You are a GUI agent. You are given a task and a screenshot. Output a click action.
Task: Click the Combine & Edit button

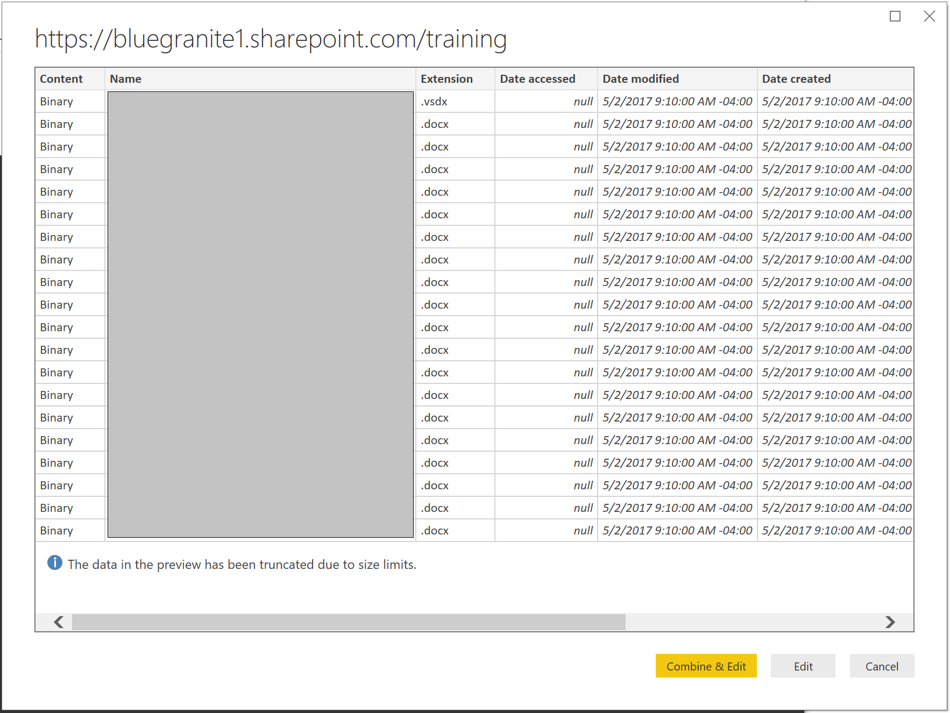click(x=706, y=666)
